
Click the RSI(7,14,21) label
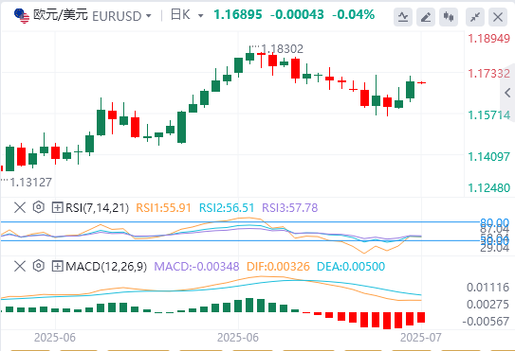(x=98, y=208)
